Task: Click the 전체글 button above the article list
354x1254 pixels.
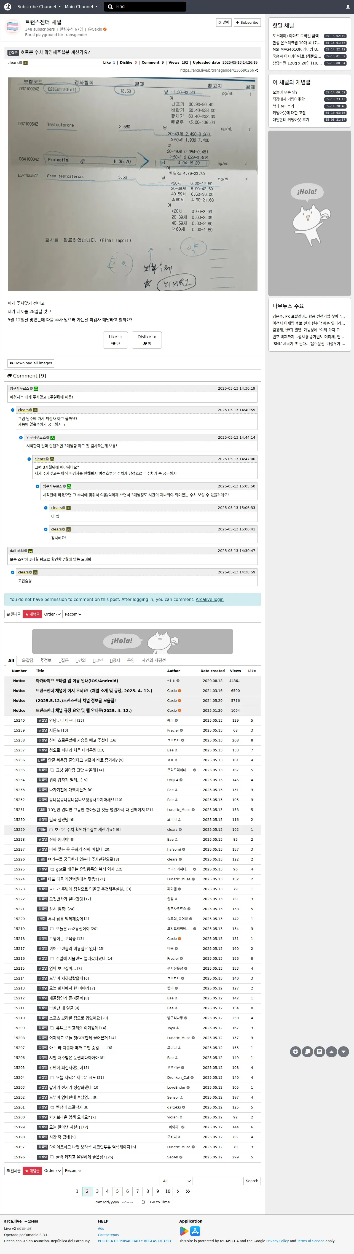Action: click(14, 614)
